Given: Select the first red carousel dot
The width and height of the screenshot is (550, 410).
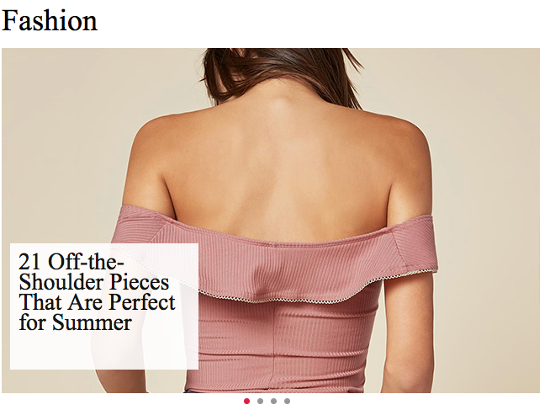Looking at the screenshot, I should tap(246, 402).
